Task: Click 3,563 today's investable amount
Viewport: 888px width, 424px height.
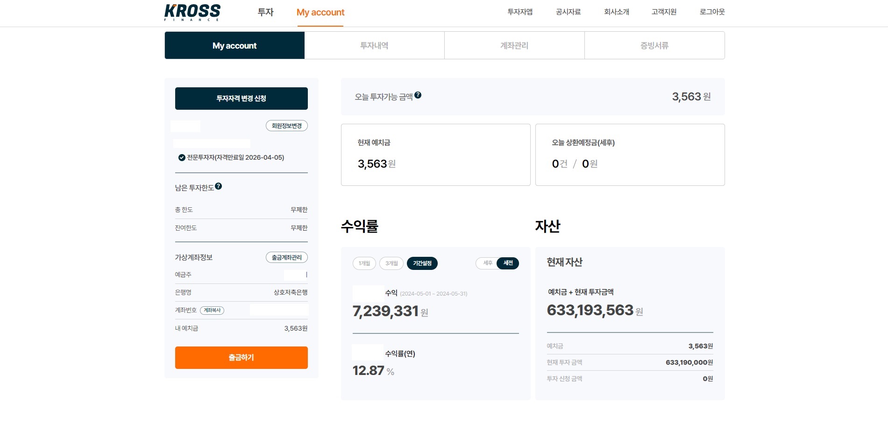Action: tap(687, 97)
